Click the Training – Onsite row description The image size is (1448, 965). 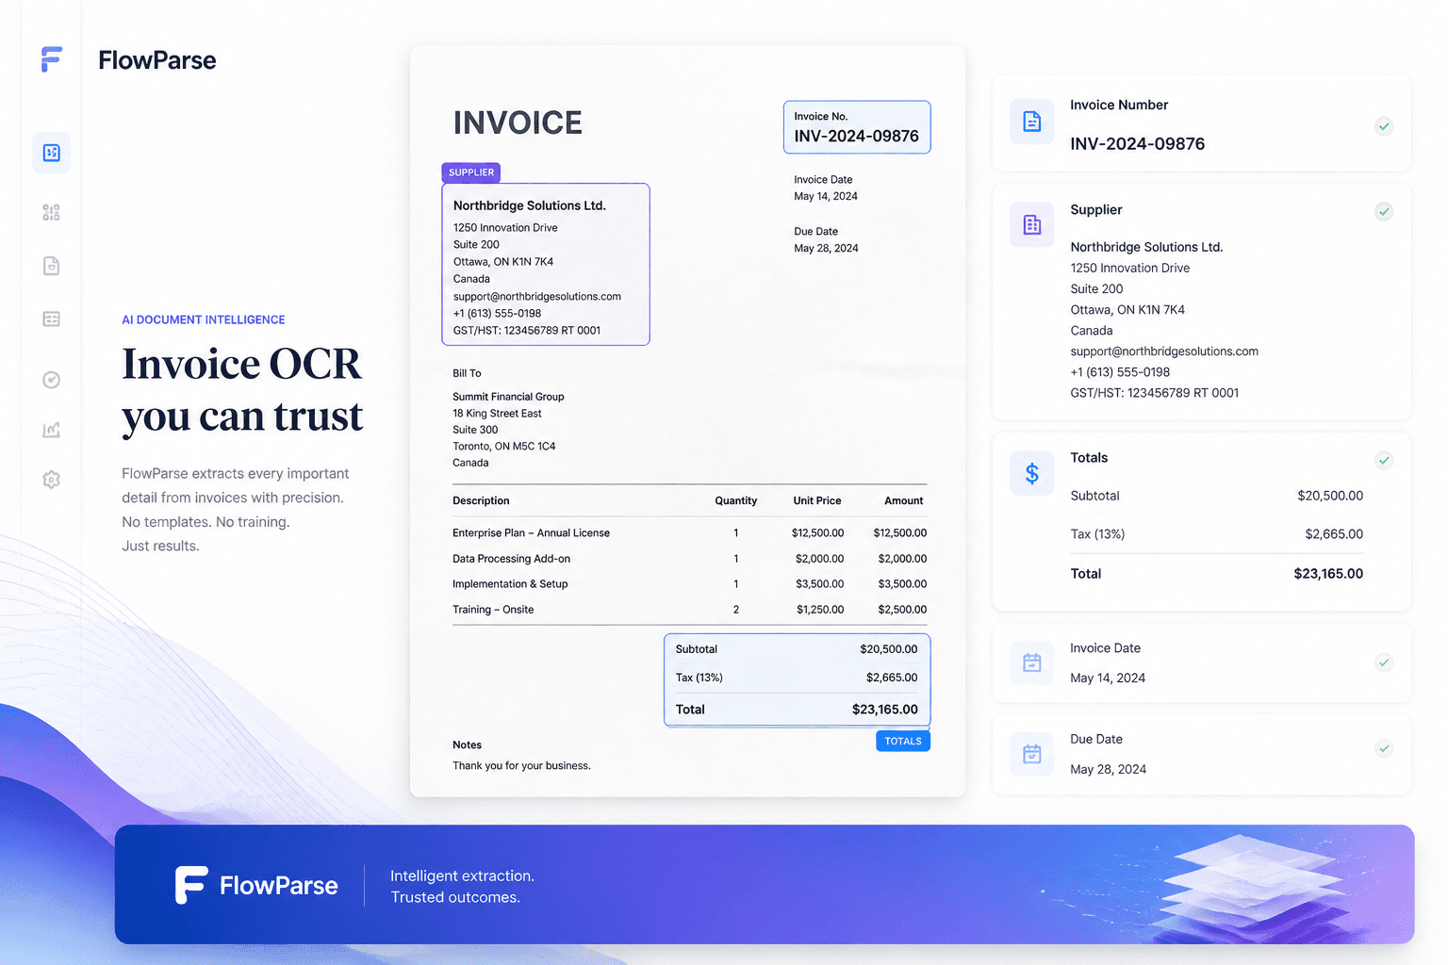click(x=493, y=610)
